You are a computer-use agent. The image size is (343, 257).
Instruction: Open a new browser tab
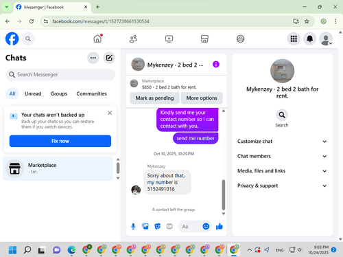[97, 7]
